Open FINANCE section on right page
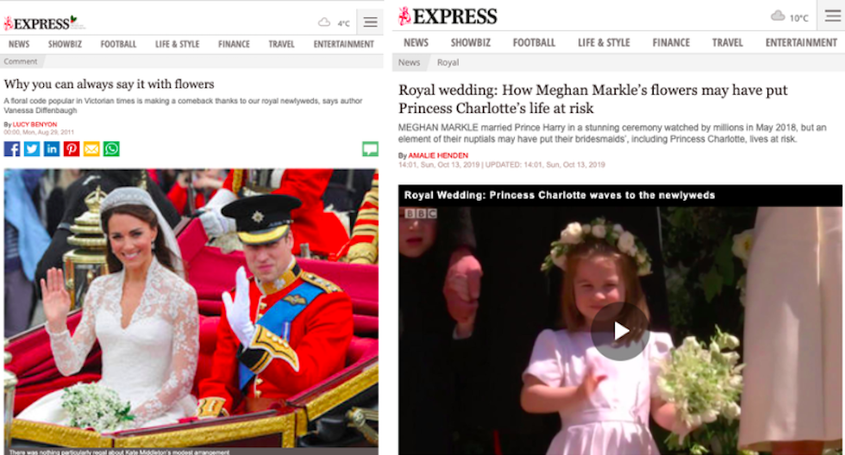This screenshot has width=845, height=455. pyautogui.click(x=671, y=42)
